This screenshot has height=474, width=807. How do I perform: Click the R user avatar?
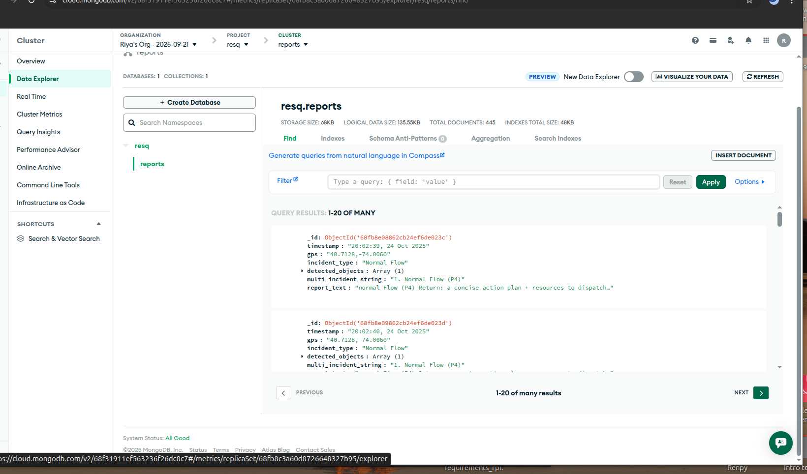click(x=783, y=40)
